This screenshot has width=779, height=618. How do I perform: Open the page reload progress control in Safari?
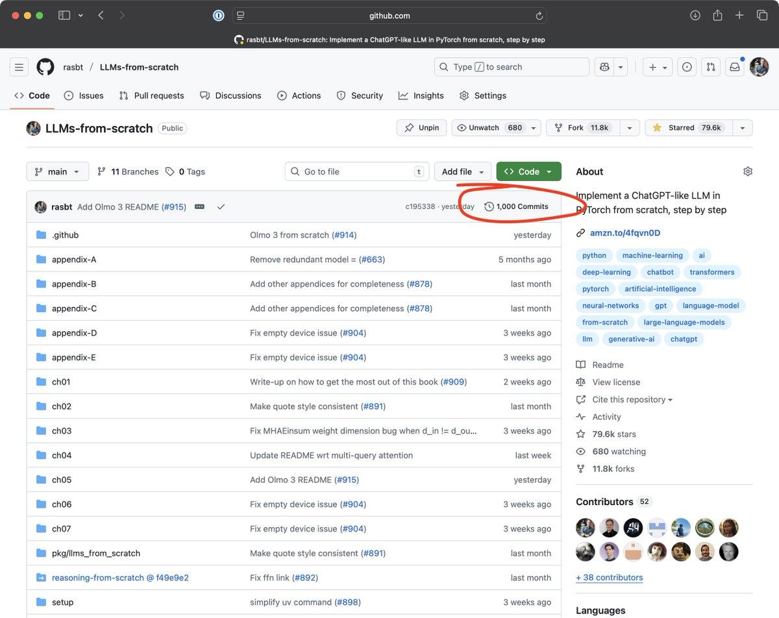pos(539,15)
